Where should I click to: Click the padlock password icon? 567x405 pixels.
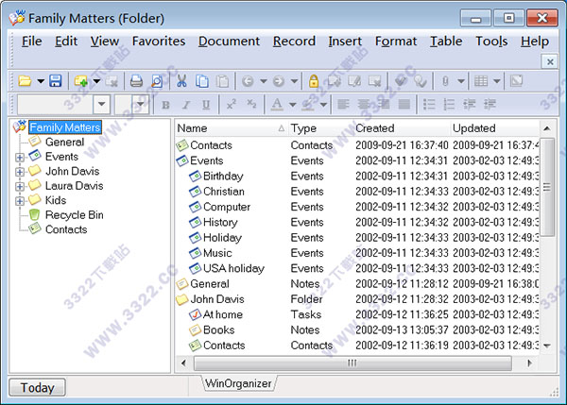(314, 81)
